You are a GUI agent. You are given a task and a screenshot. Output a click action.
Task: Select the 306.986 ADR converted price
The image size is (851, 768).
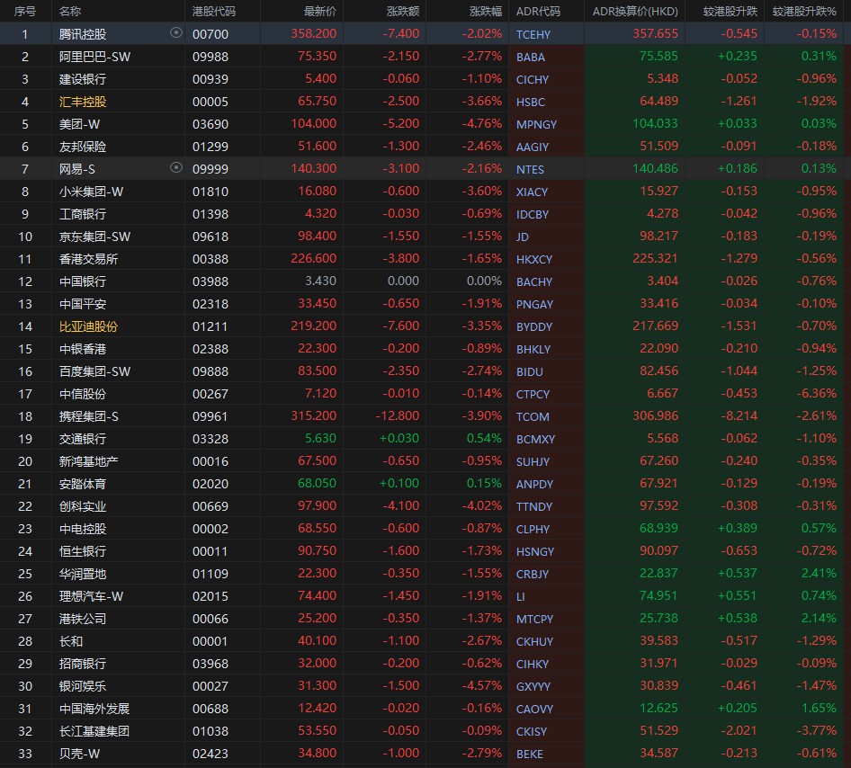pyautogui.click(x=655, y=416)
